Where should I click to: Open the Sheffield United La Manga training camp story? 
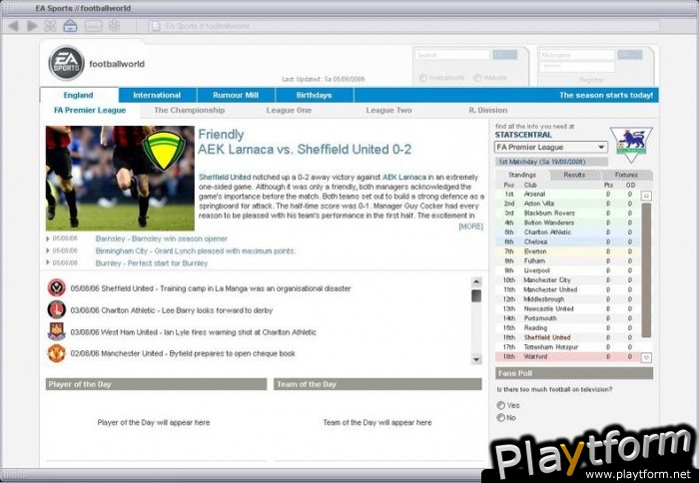coord(211,288)
